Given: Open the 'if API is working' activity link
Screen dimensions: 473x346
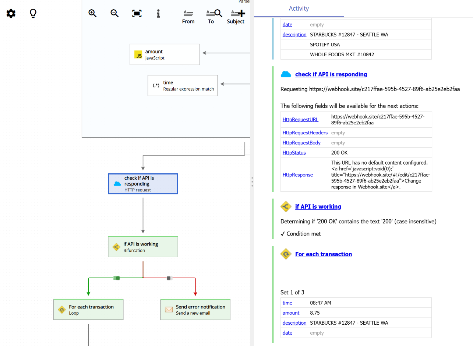Looking at the screenshot, I should [x=318, y=206].
